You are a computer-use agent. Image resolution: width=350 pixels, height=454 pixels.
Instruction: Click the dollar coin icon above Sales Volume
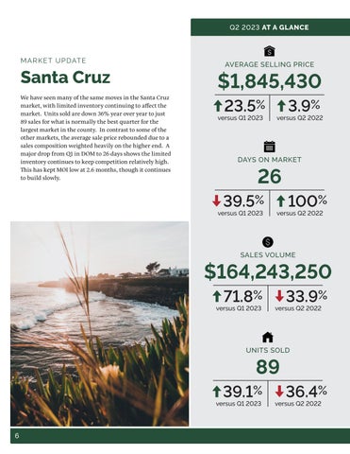coord(268,242)
